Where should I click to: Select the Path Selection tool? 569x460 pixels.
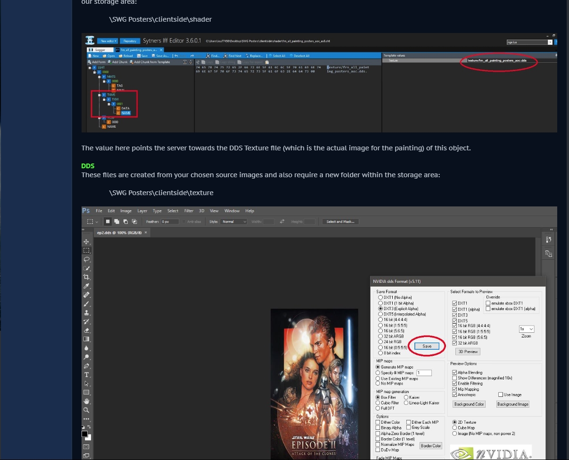87,384
